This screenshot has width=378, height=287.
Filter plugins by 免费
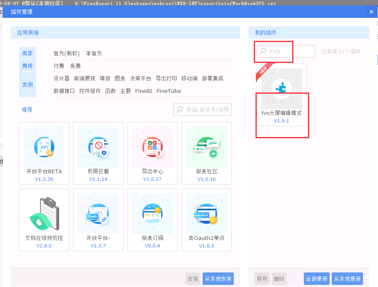click(x=75, y=66)
